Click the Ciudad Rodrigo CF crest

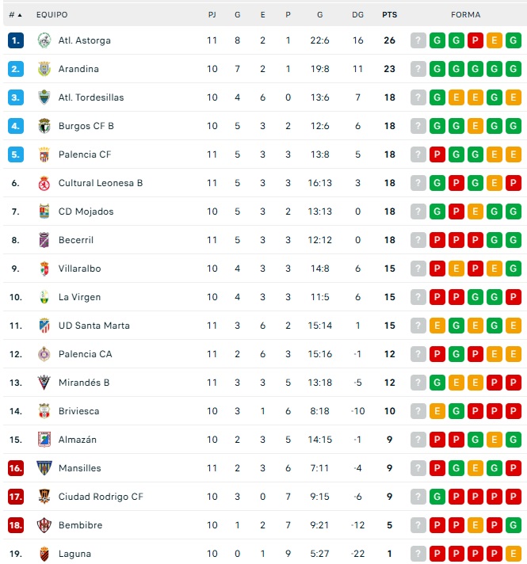click(x=44, y=497)
